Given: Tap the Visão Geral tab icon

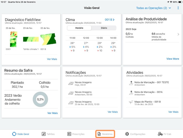Looking at the screenshot, I should click(14, 134).
